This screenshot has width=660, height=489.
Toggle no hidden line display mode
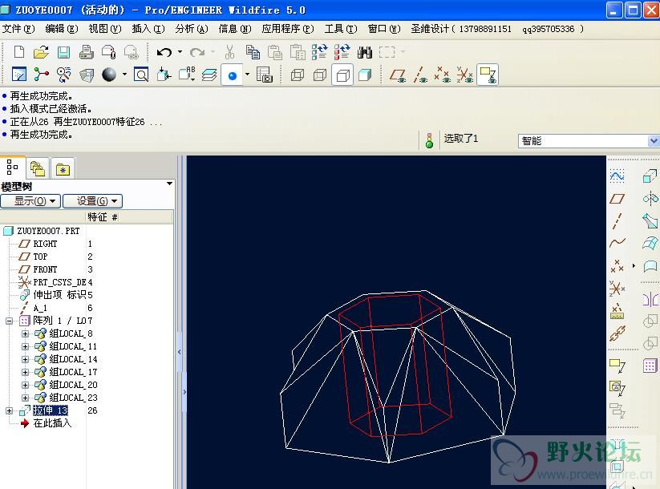tap(342, 75)
